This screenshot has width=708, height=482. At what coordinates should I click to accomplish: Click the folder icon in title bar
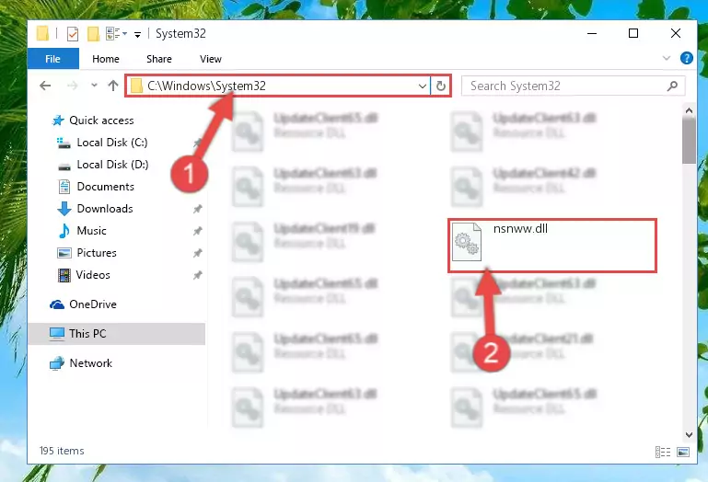pos(43,33)
